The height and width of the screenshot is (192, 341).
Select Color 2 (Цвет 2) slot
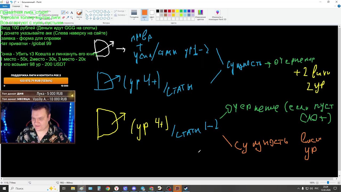coord(152,15)
